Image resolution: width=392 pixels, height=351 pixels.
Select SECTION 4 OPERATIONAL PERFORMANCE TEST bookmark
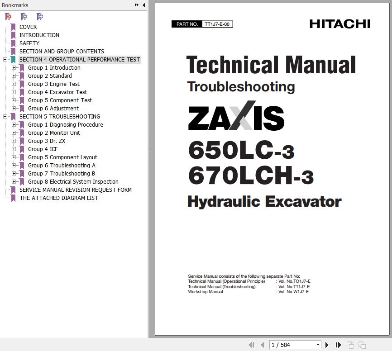pos(80,59)
